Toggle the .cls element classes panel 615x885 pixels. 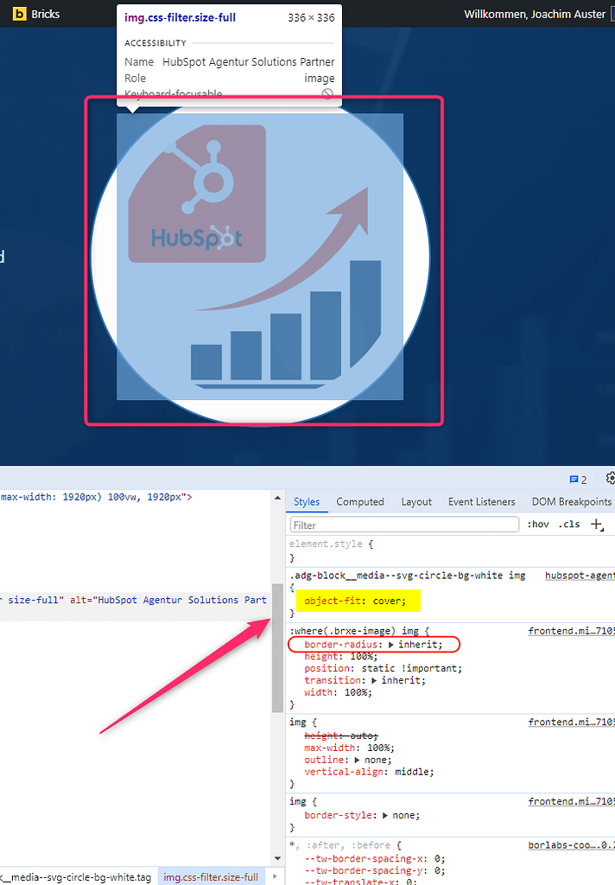coord(569,525)
